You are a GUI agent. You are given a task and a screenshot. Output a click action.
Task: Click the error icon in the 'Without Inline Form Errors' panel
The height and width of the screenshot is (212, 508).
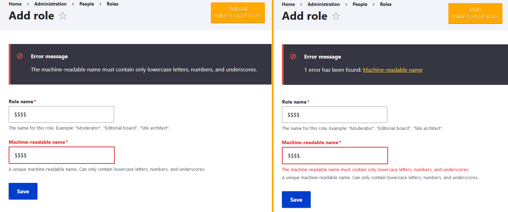pyautogui.click(x=20, y=56)
